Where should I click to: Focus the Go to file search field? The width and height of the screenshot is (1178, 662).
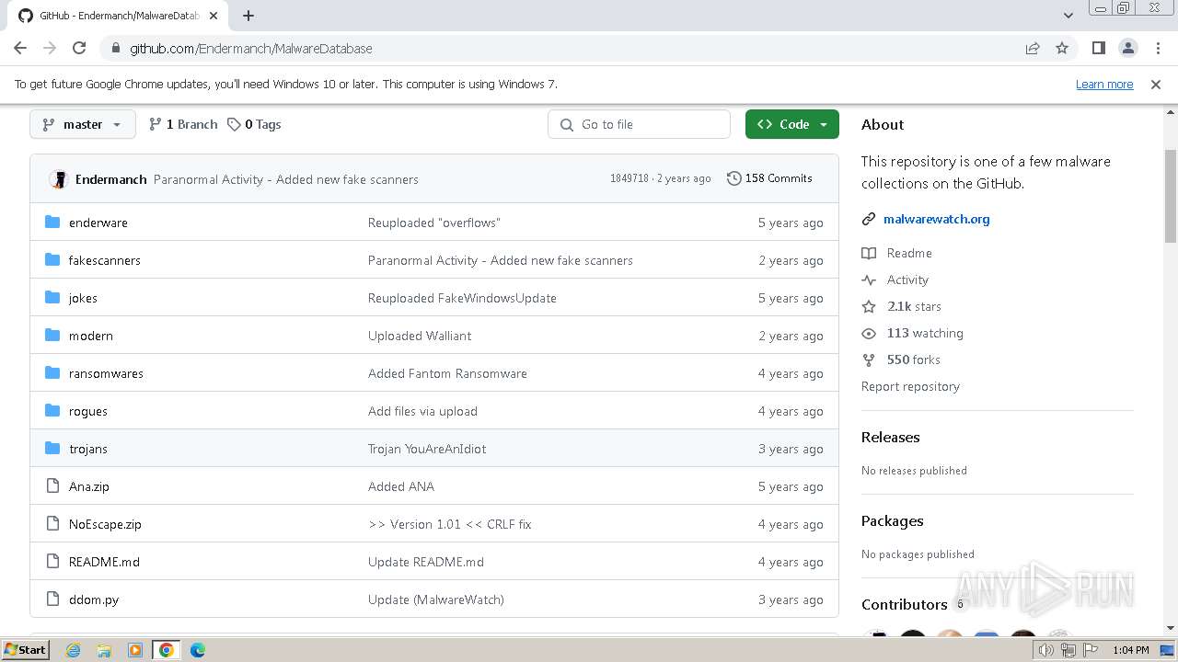point(649,124)
